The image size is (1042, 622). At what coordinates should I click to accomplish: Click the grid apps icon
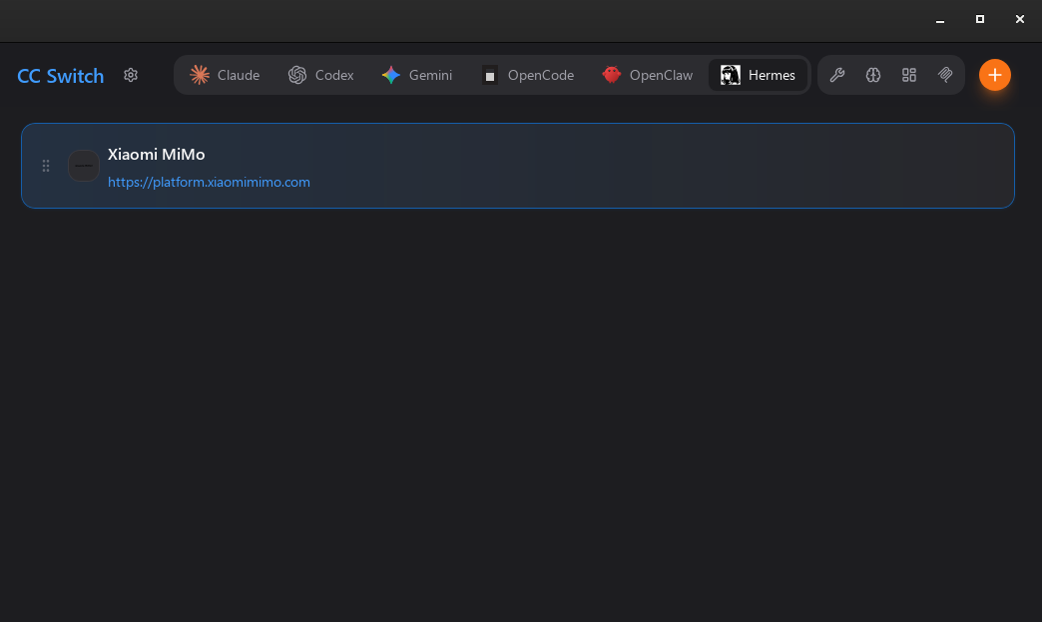point(909,75)
